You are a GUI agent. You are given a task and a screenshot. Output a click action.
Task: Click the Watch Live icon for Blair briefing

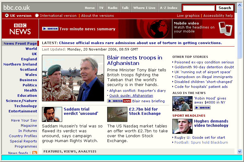coord(119,101)
